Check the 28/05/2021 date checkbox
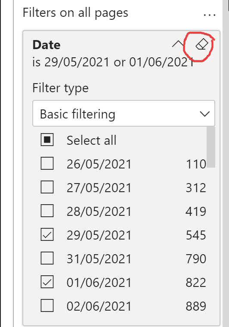Viewport: 229px width, 327px height. pyautogui.click(x=47, y=211)
